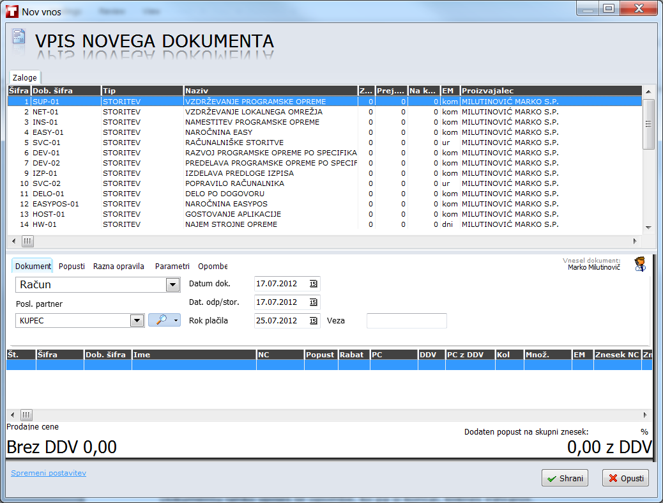Select row POPRAVILO RAČUNALNIKA
The width and height of the screenshot is (663, 503).
pyautogui.click(x=324, y=183)
